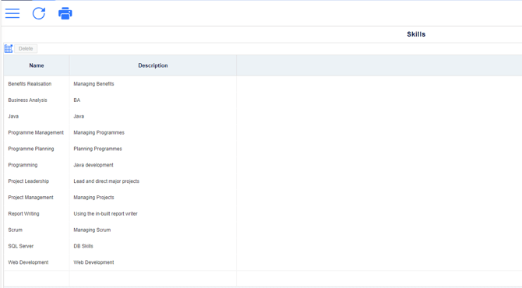Sort by the Description column header
Screen dimensions: 522x288
tap(153, 65)
